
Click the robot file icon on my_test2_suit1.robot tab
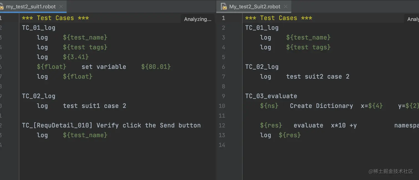click(2, 7)
